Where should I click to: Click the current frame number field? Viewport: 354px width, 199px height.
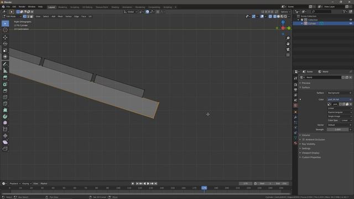click(x=246, y=184)
